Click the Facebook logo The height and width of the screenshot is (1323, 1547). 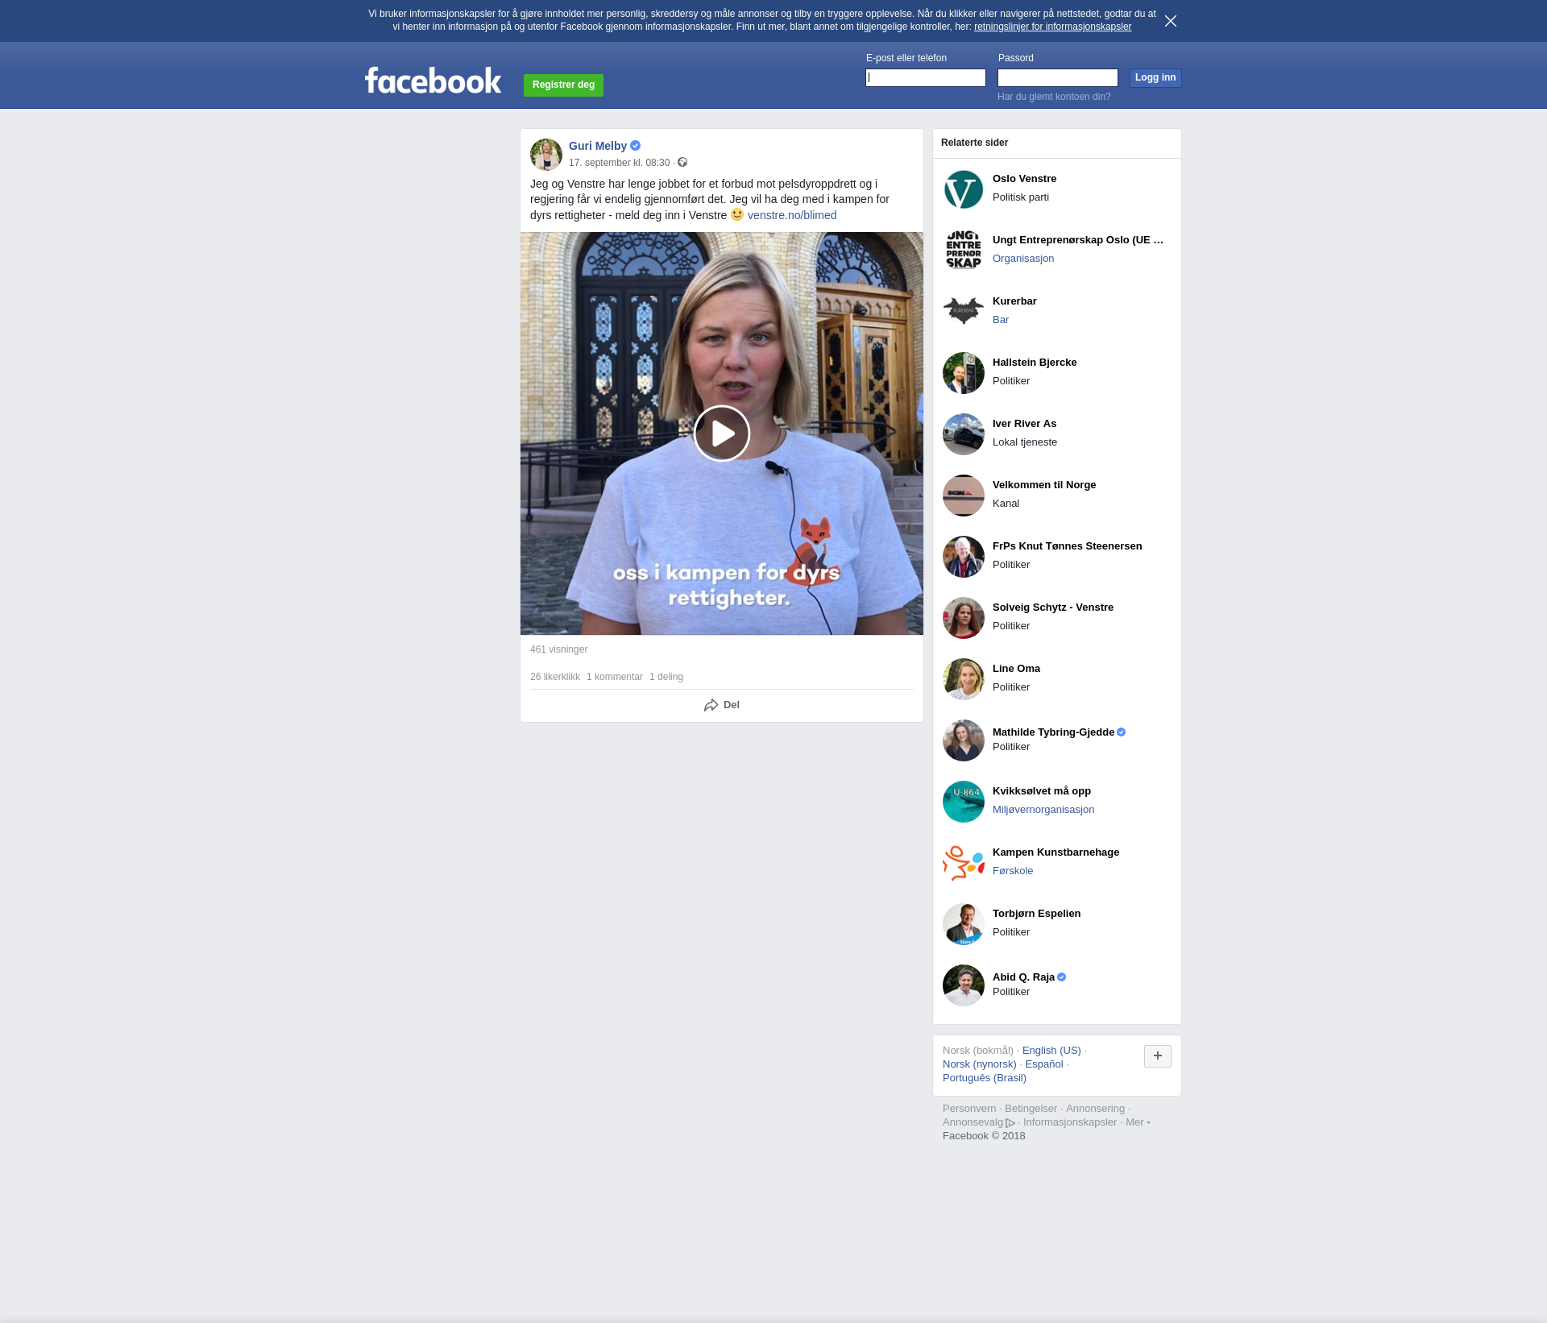tap(433, 81)
